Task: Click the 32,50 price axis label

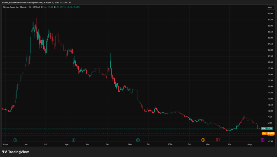Action: coord(270,56)
